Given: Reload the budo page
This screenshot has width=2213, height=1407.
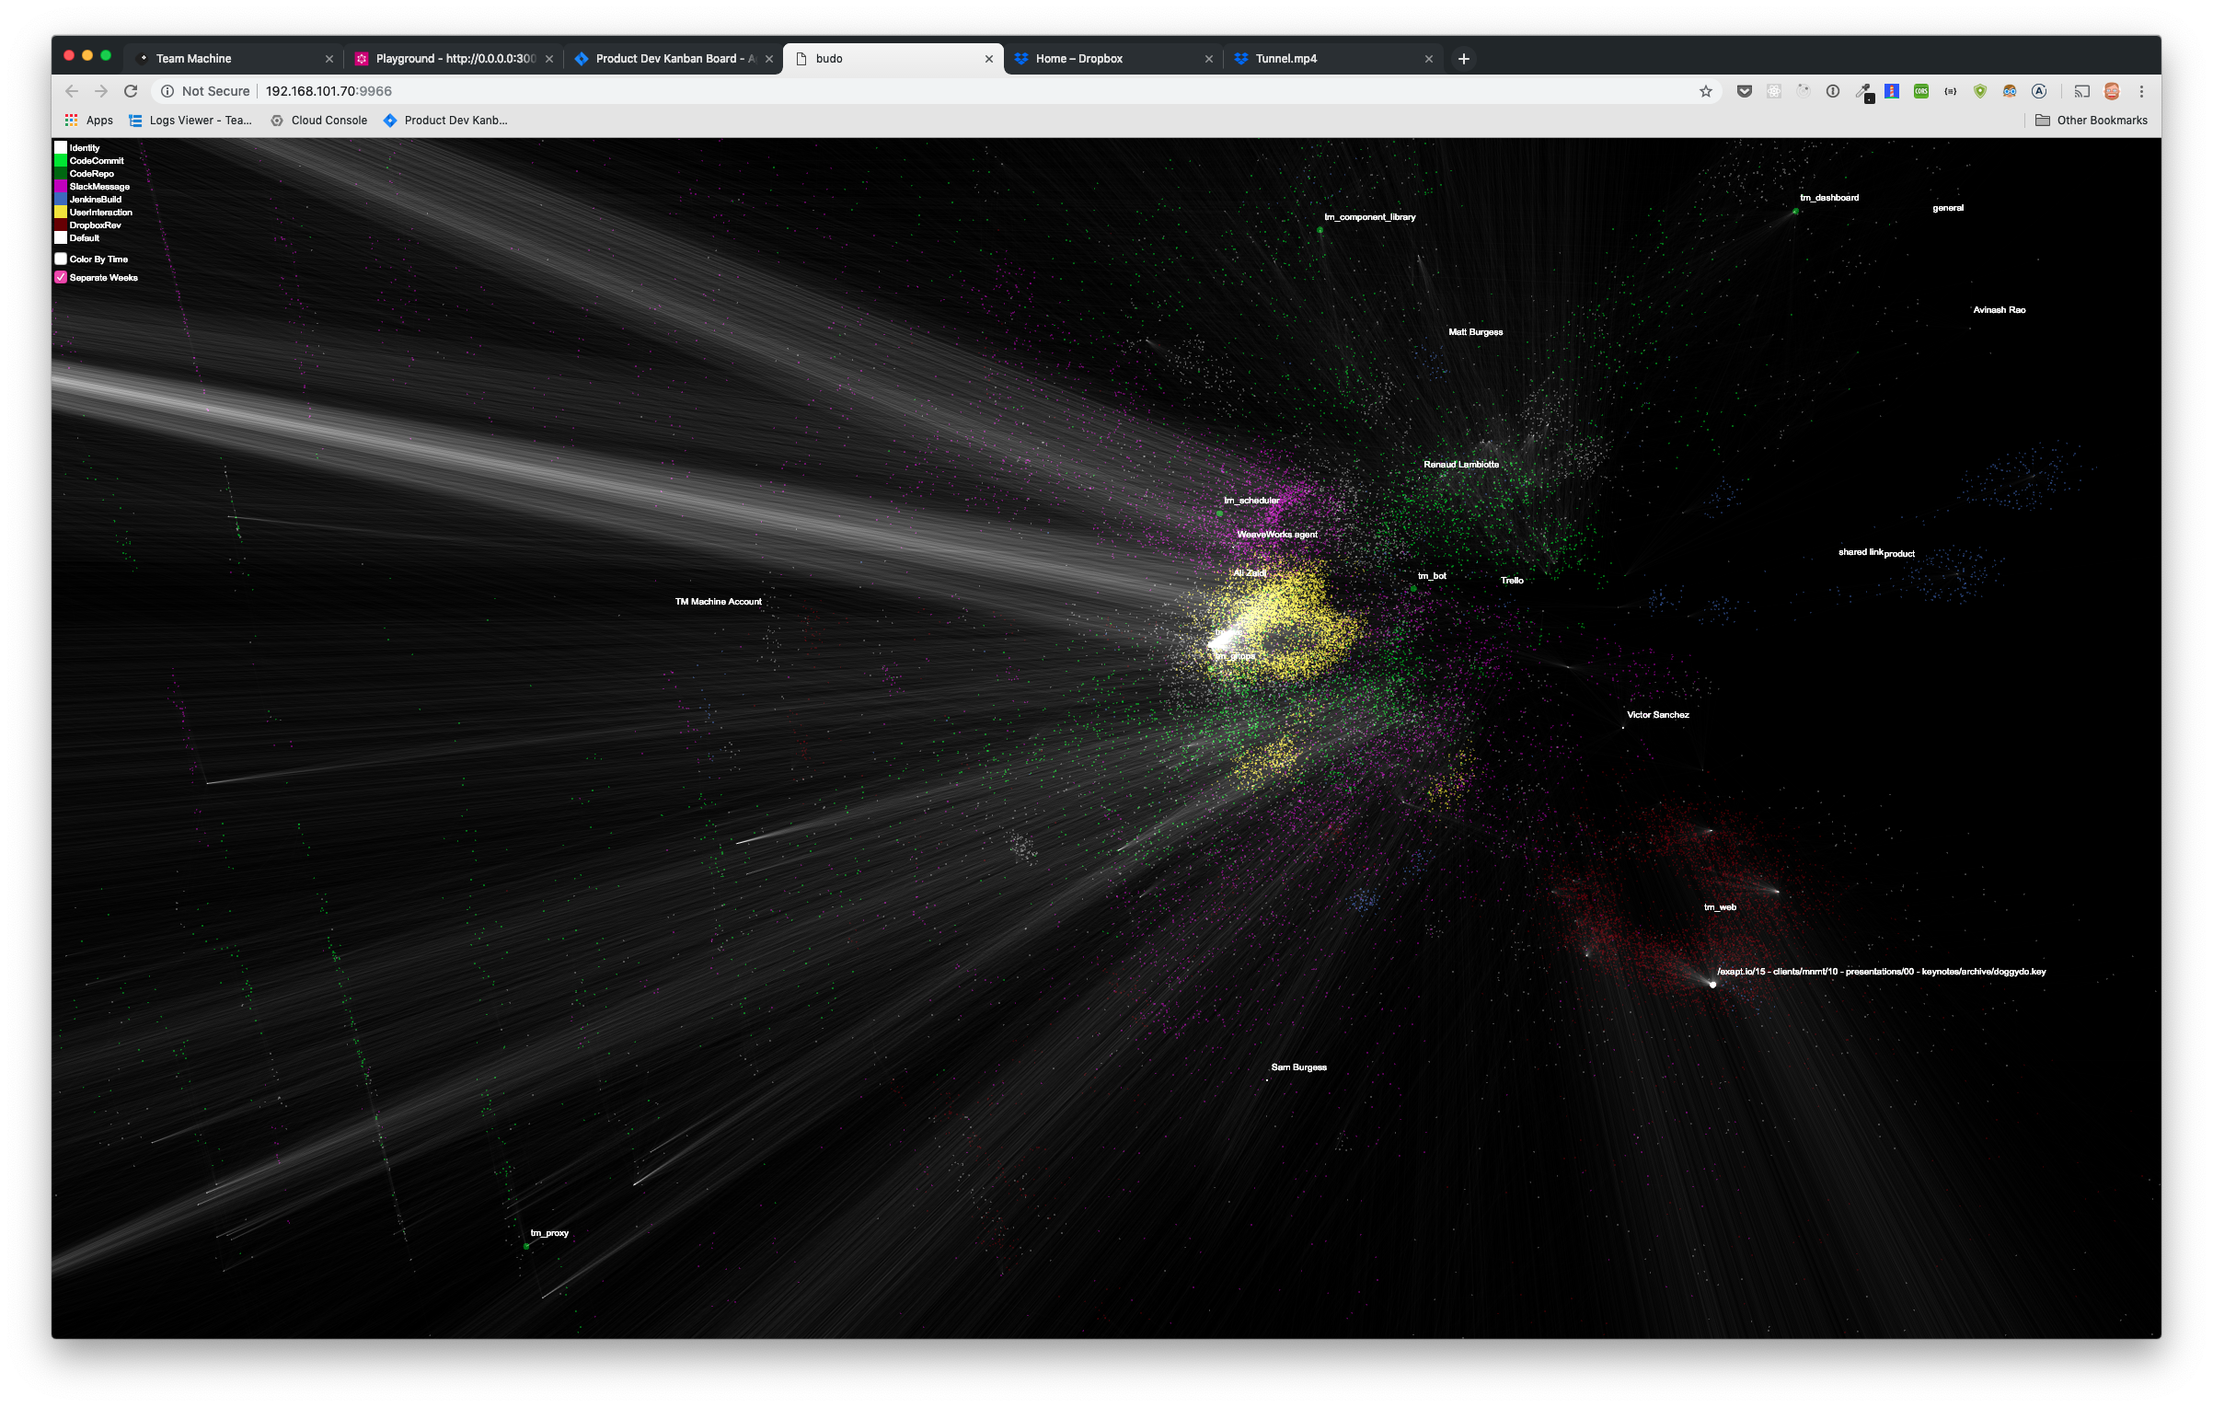Looking at the screenshot, I should [x=131, y=91].
